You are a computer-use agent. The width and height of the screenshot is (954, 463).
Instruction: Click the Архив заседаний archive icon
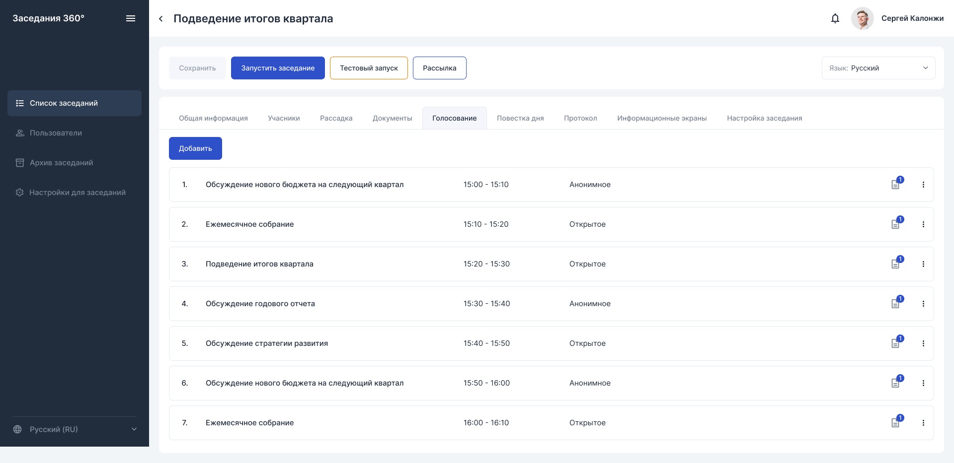click(20, 163)
